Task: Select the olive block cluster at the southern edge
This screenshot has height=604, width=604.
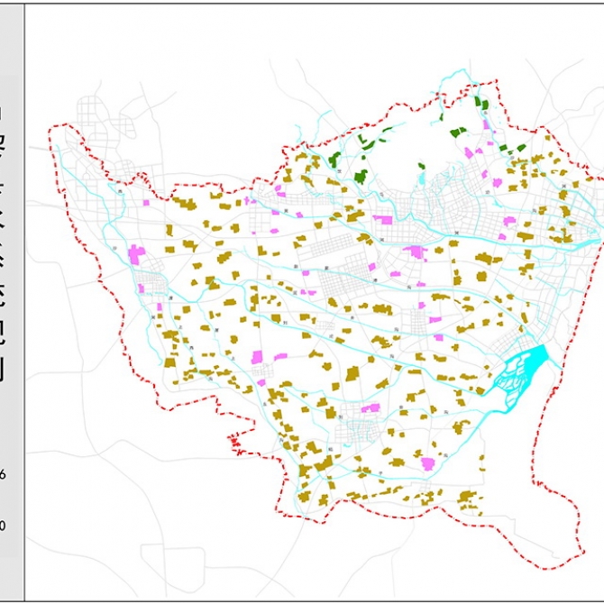Action: [x=467, y=499]
